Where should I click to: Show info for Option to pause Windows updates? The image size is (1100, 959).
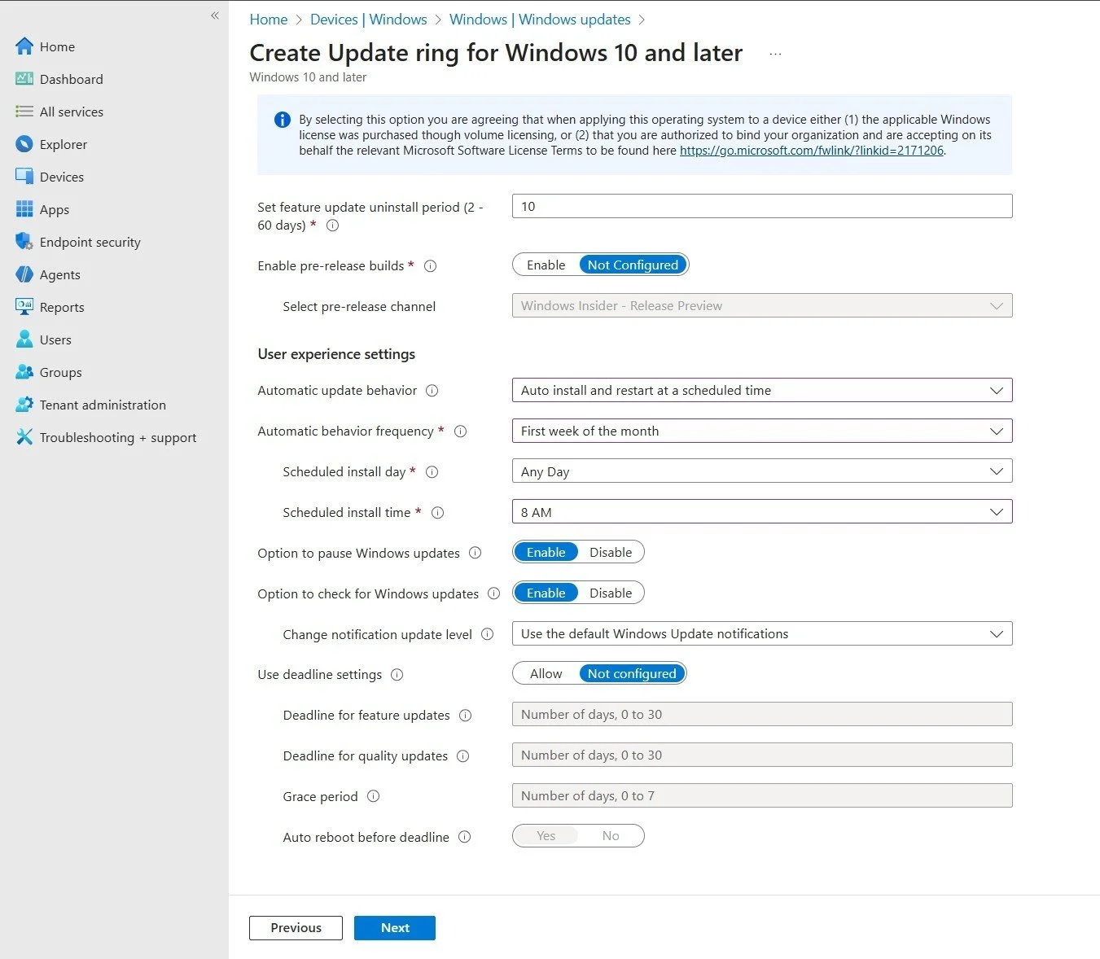[475, 553]
